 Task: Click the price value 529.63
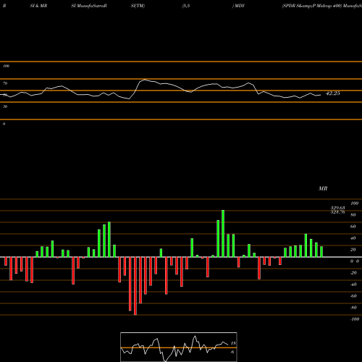pyautogui.click(x=337, y=208)
